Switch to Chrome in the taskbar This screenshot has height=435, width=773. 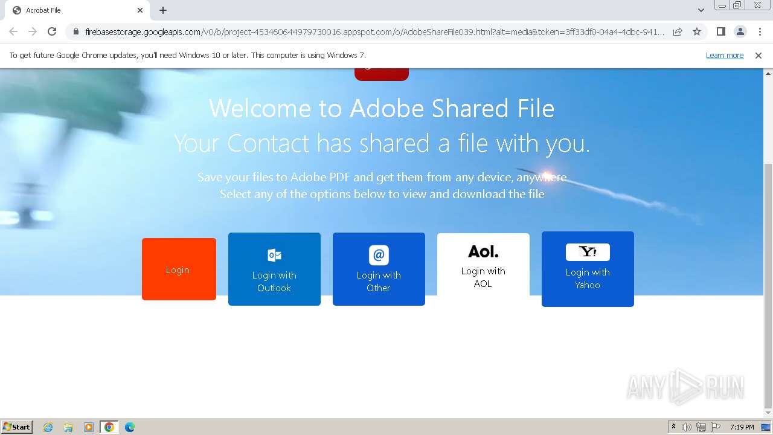[109, 427]
